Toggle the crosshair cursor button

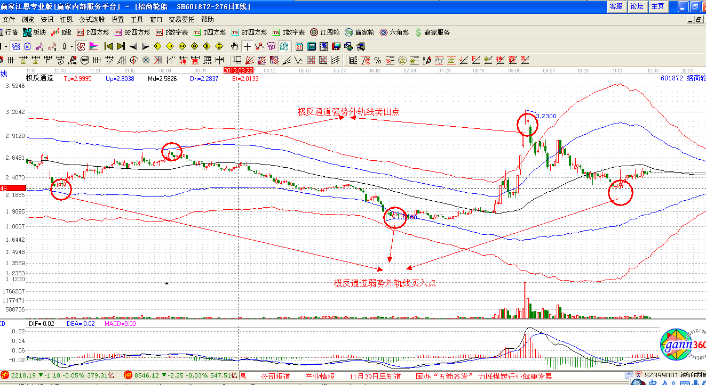(x=247, y=46)
